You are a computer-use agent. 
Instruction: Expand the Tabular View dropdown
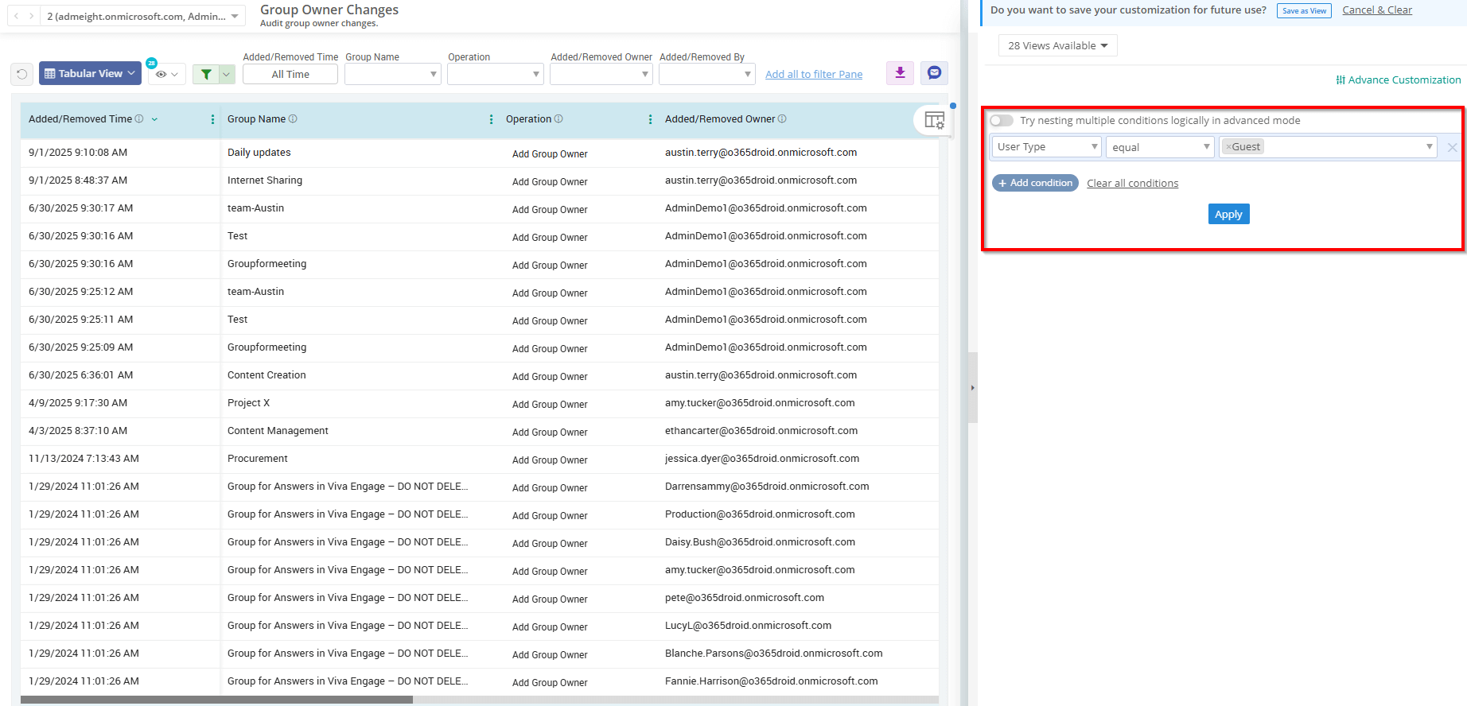[x=89, y=73]
